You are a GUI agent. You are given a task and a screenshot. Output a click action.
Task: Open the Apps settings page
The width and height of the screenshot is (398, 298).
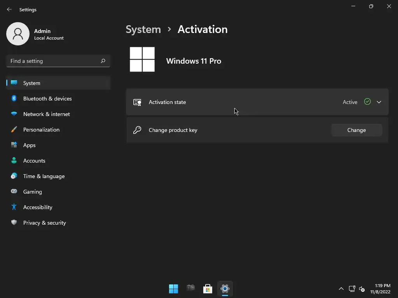coord(58,145)
